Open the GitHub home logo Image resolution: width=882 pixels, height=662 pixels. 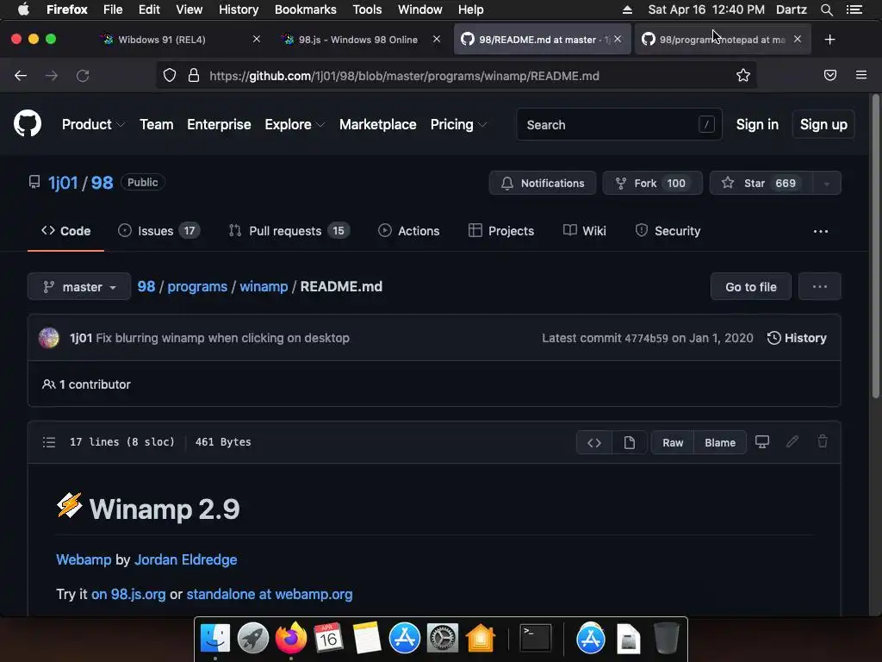(27, 124)
